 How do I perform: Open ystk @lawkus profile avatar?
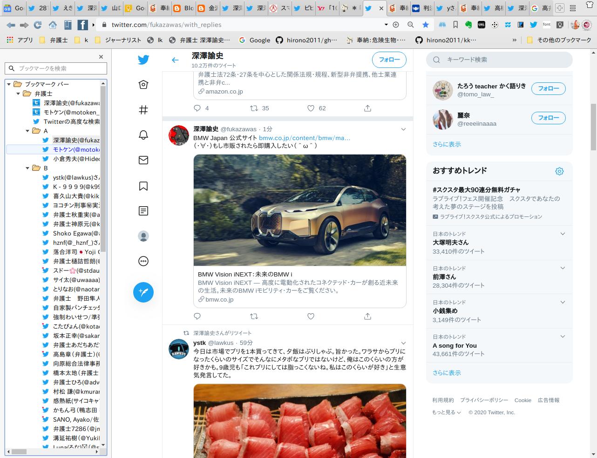point(178,350)
